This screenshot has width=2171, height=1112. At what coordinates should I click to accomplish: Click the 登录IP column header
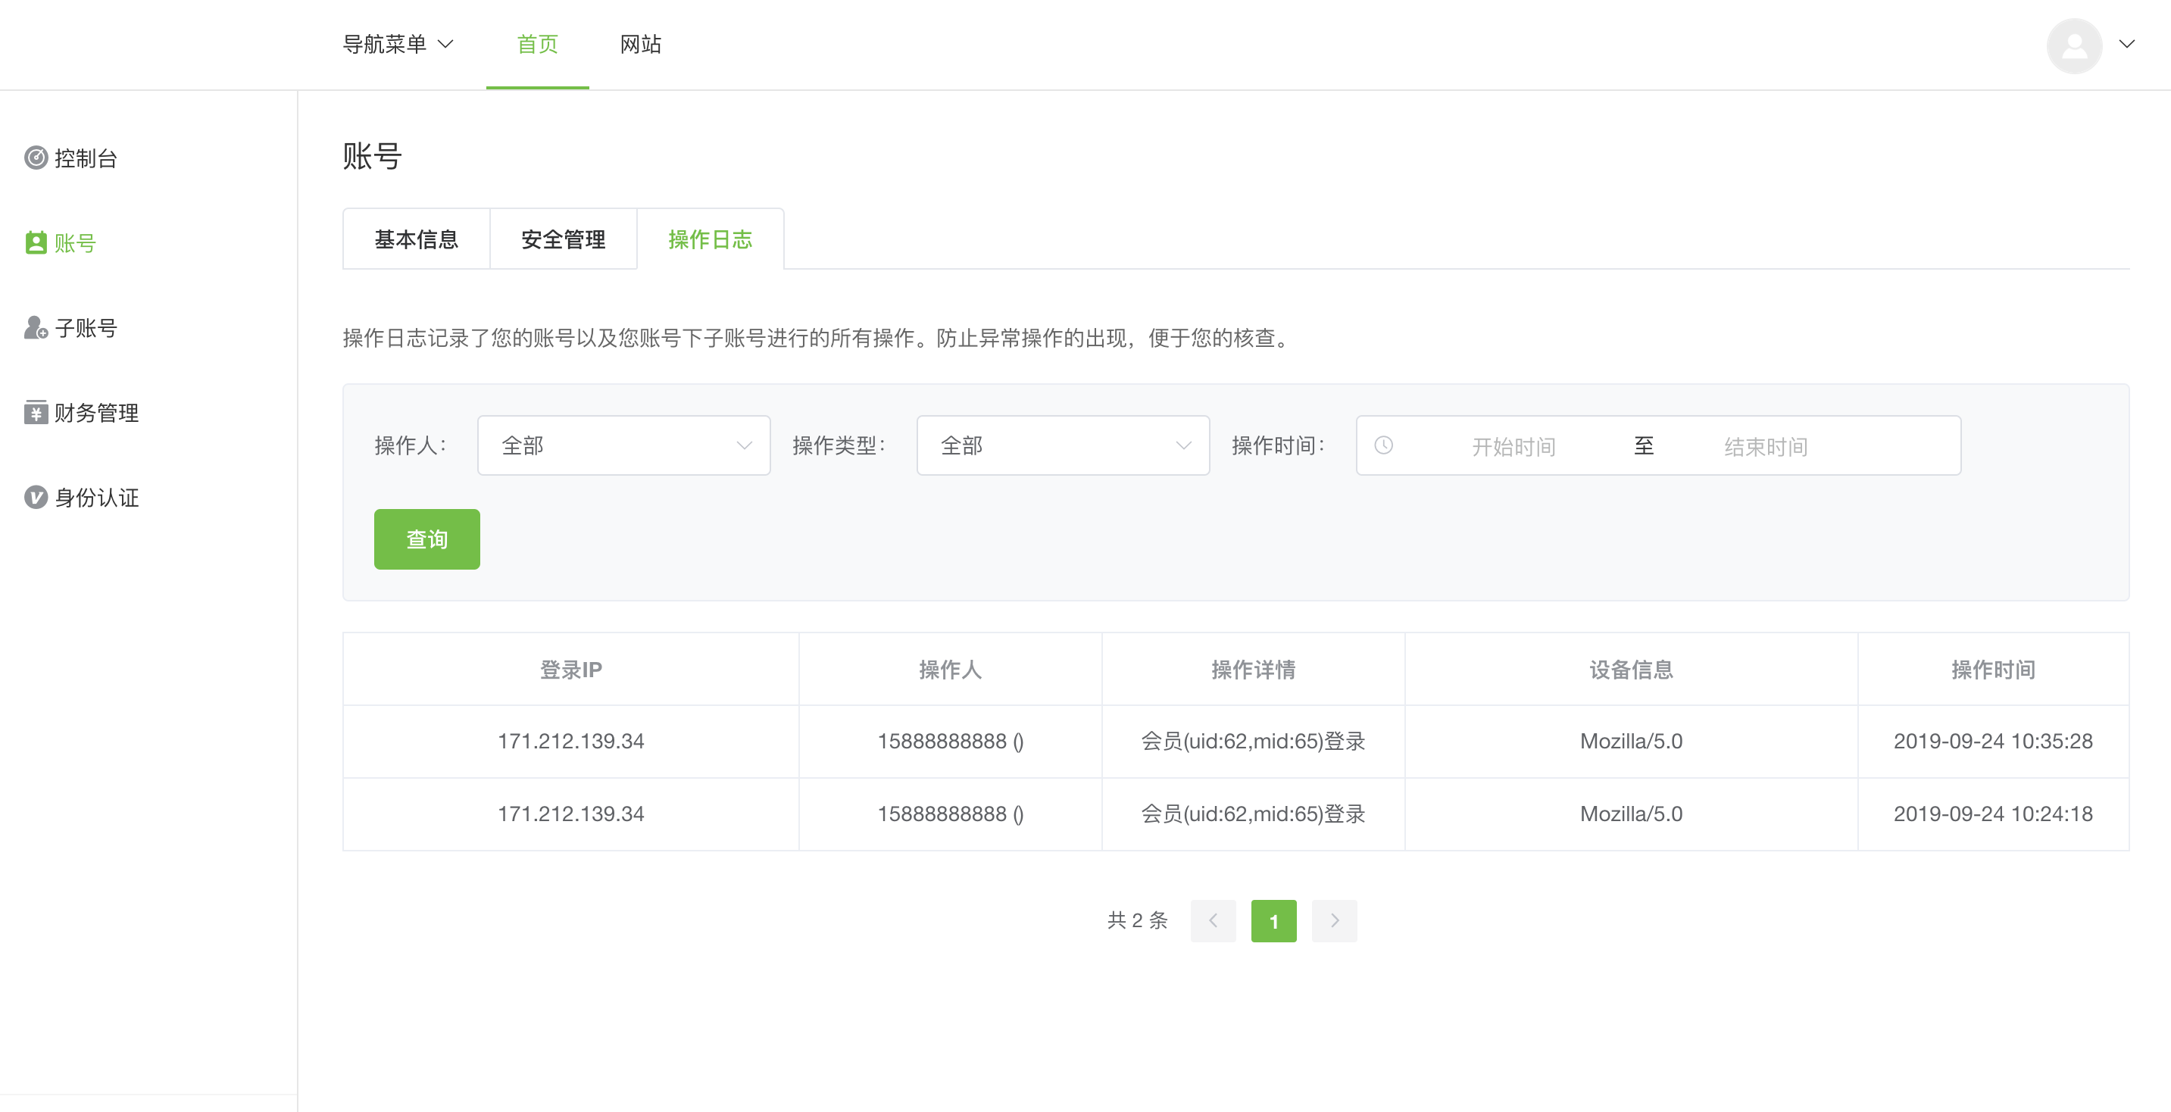[570, 670]
